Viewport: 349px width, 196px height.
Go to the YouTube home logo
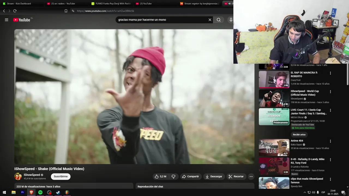pyautogui.click(x=22, y=20)
